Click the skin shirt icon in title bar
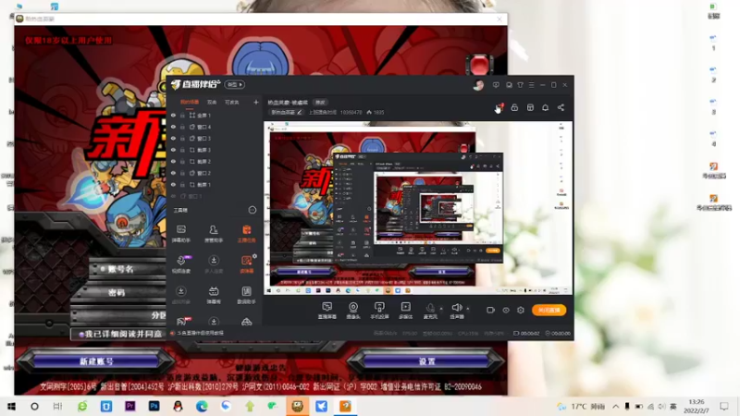 [x=520, y=85]
